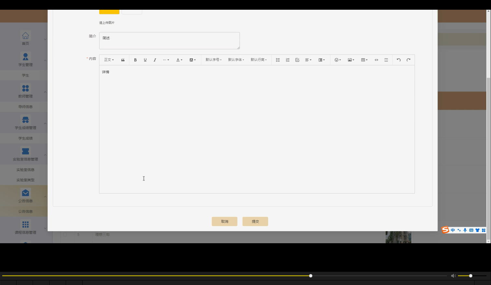Apply underline formatting
Screen dimensions: 491x285
coord(145,60)
